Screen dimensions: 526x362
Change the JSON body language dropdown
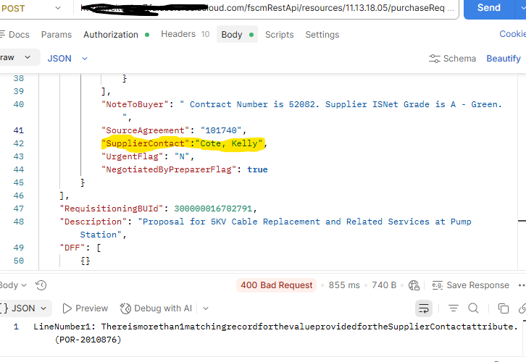tap(67, 59)
